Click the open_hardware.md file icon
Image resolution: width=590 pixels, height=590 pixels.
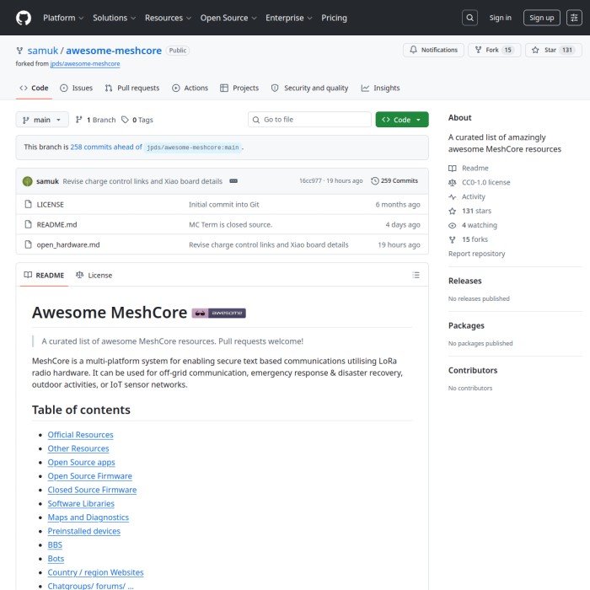[28, 244]
